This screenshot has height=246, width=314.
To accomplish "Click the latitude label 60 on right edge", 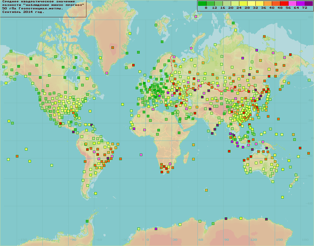I will point(310,73).
